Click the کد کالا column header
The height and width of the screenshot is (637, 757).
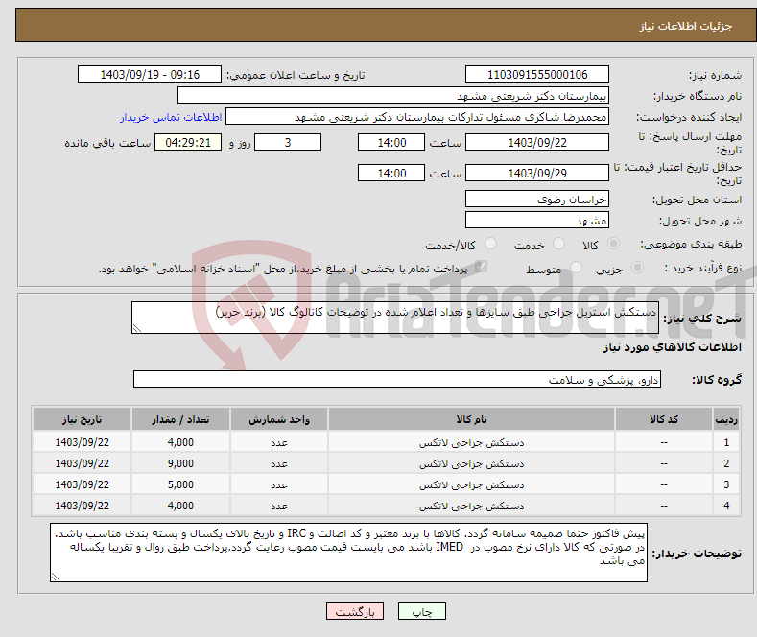pos(664,419)
